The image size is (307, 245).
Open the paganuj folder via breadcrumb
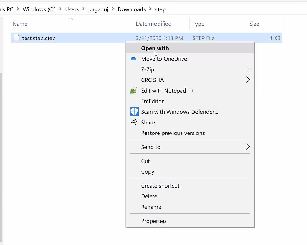99,9
